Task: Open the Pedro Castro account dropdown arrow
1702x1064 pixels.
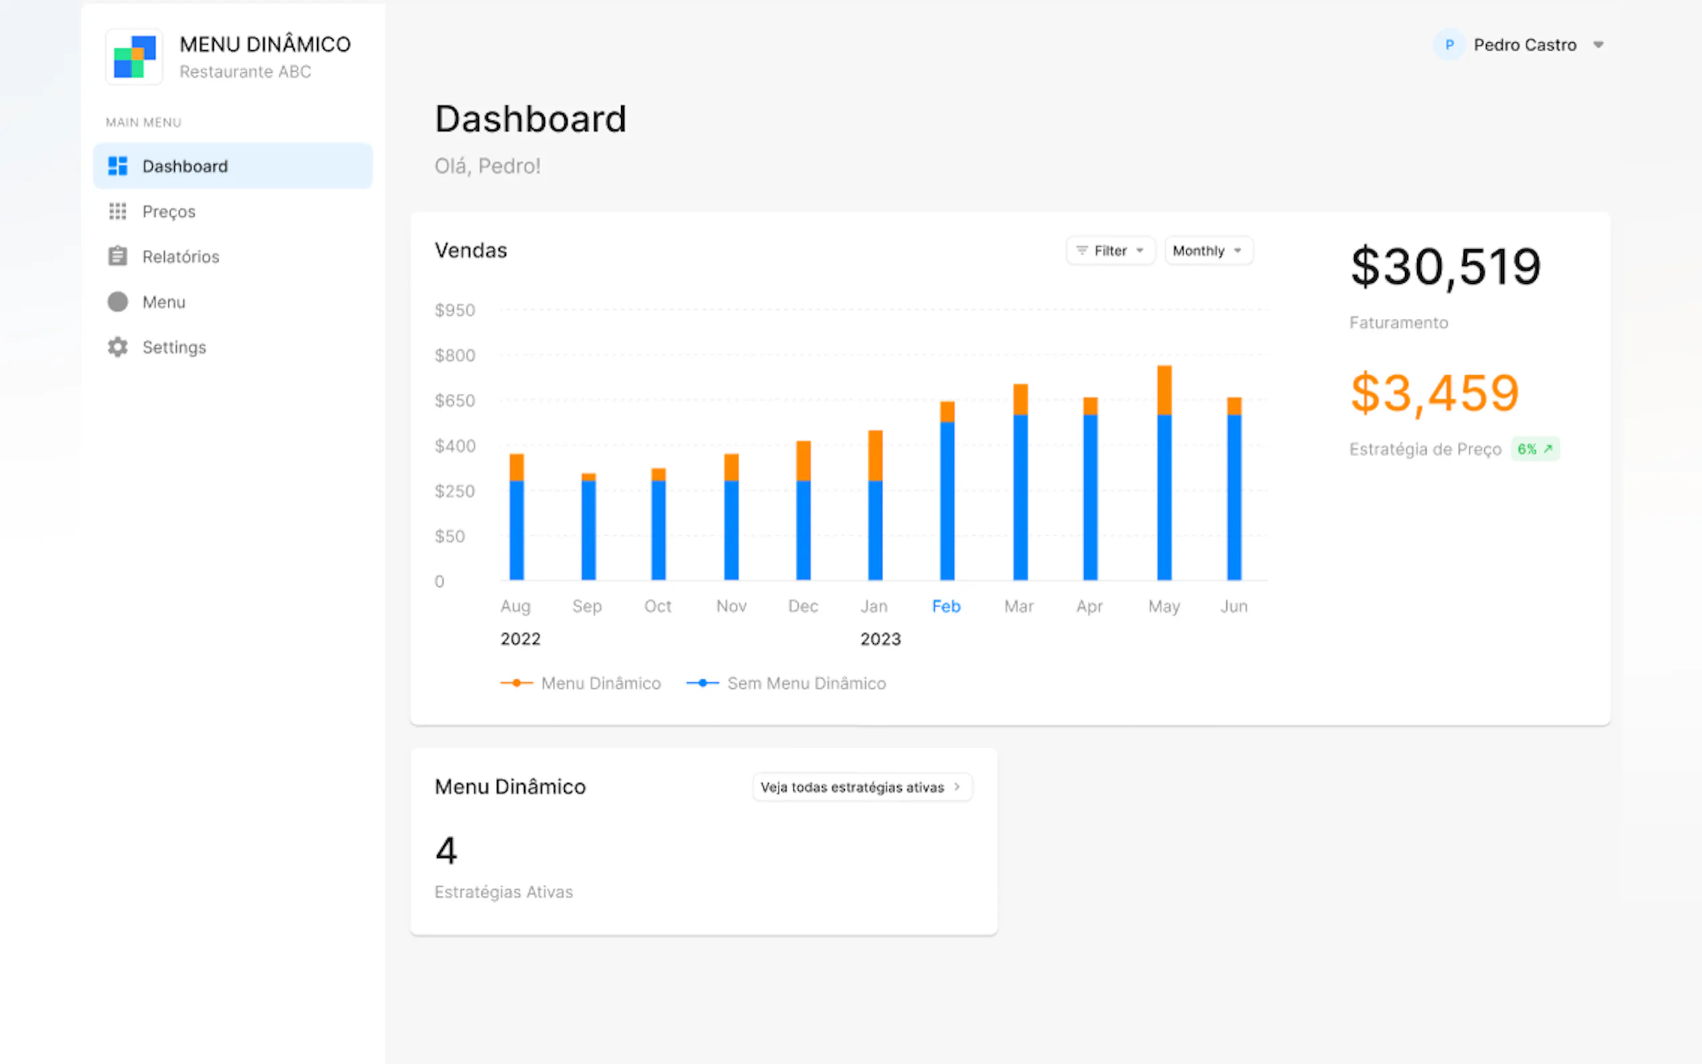Action: tap(1599, 45)
